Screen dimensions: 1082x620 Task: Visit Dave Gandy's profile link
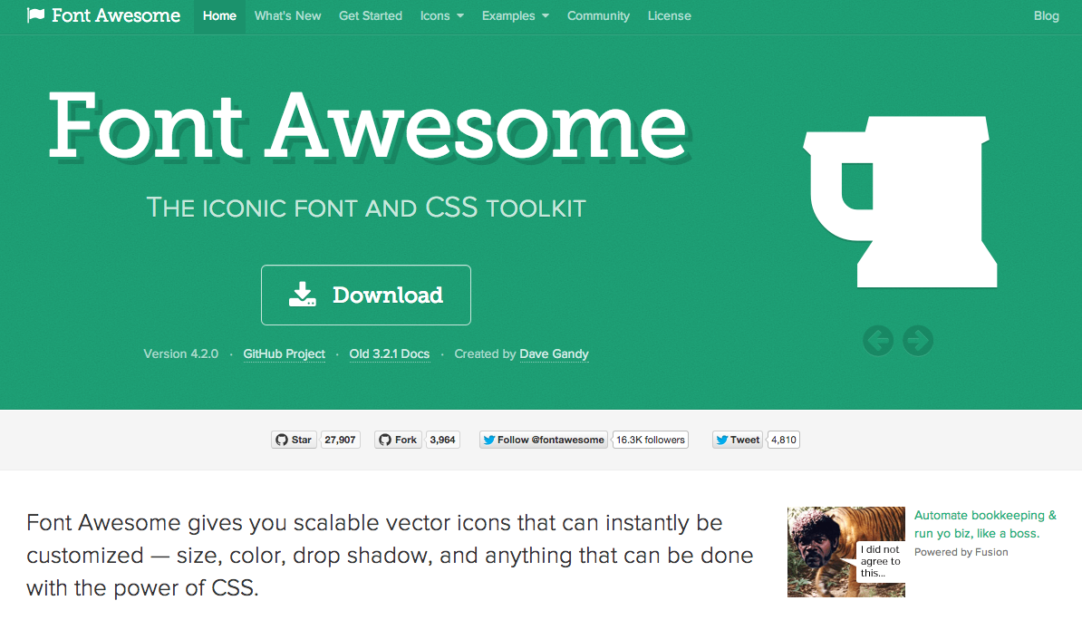pos(554,354)
